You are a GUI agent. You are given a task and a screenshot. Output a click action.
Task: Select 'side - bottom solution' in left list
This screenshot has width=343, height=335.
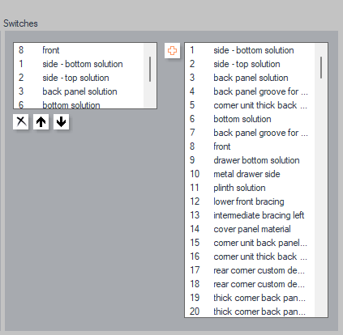79,64
